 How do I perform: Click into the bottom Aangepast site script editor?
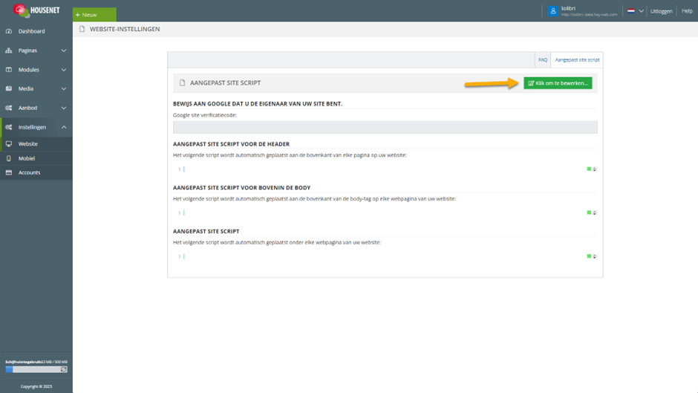click(x=385, y=256)
